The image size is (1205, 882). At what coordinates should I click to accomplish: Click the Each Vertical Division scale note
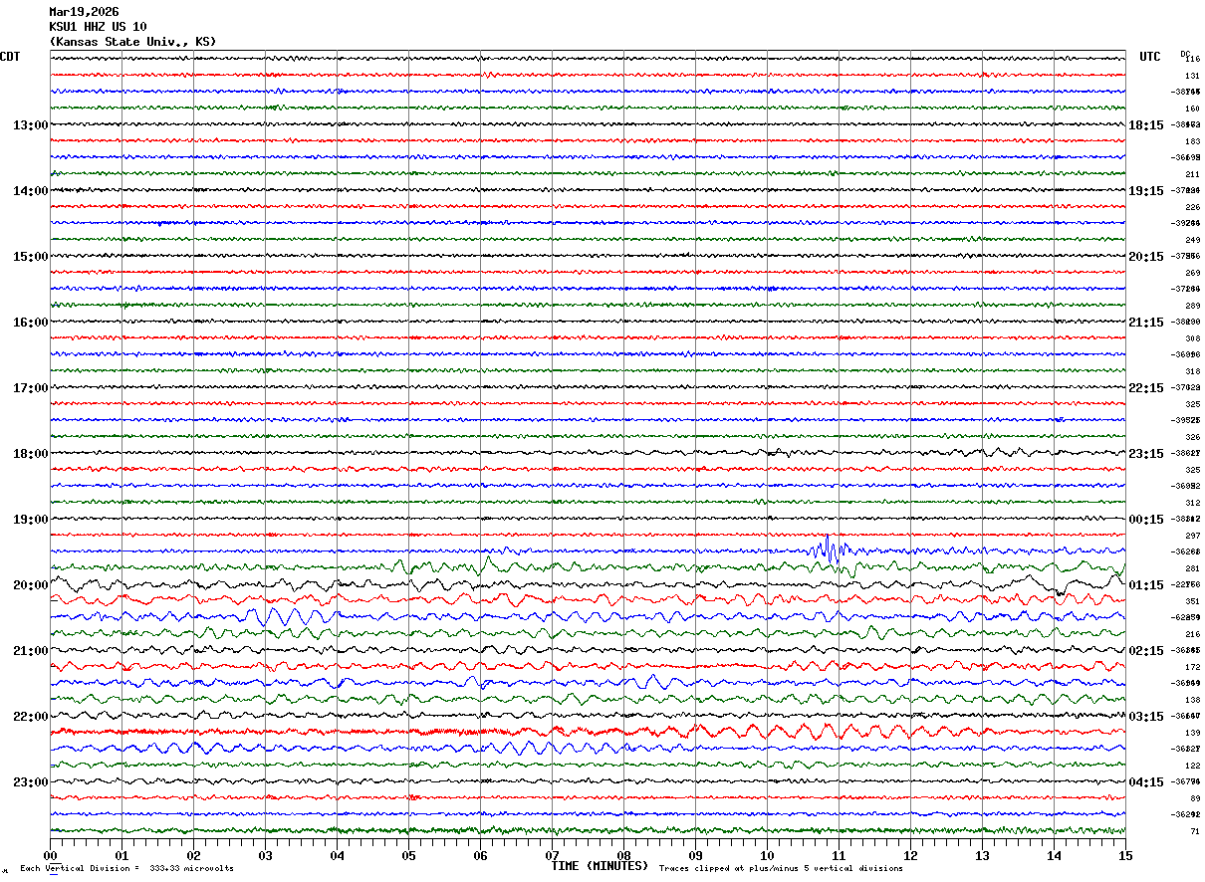(x=126, y=869)
